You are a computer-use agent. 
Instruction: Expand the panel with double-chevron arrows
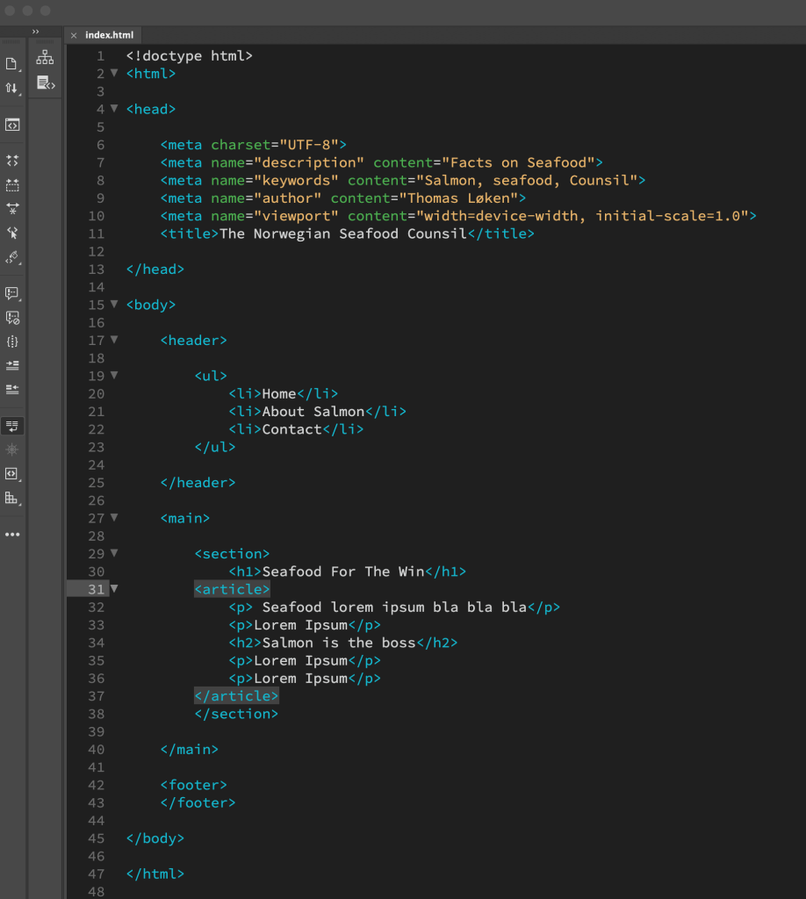[36, 32]
